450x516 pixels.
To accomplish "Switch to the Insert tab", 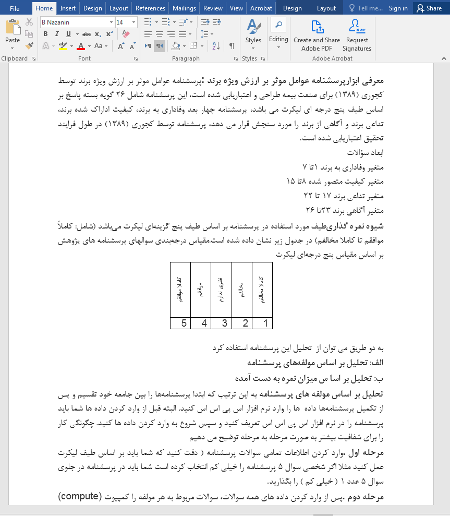I will click(x=68, y=8).
